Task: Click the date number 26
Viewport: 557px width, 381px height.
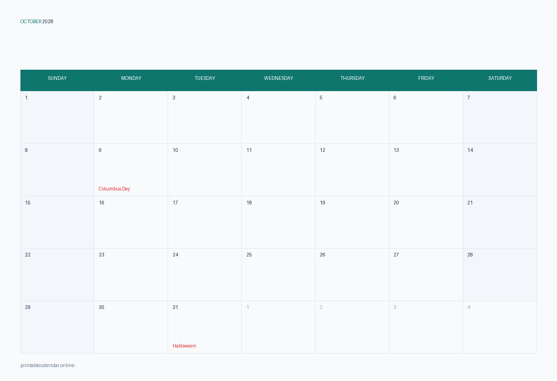Action: click(323, 255)
